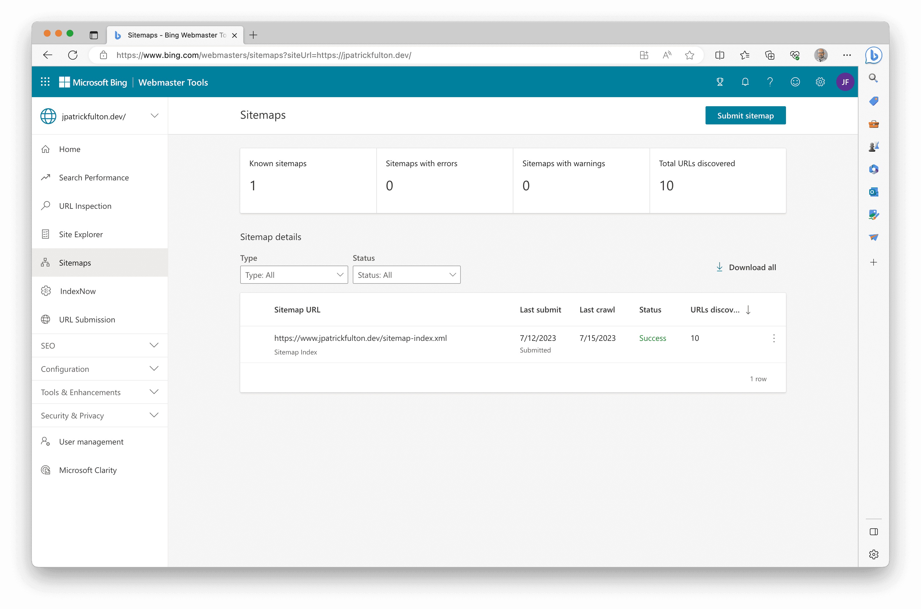Click the Sitemap URL column header

(x=297, y=310)
